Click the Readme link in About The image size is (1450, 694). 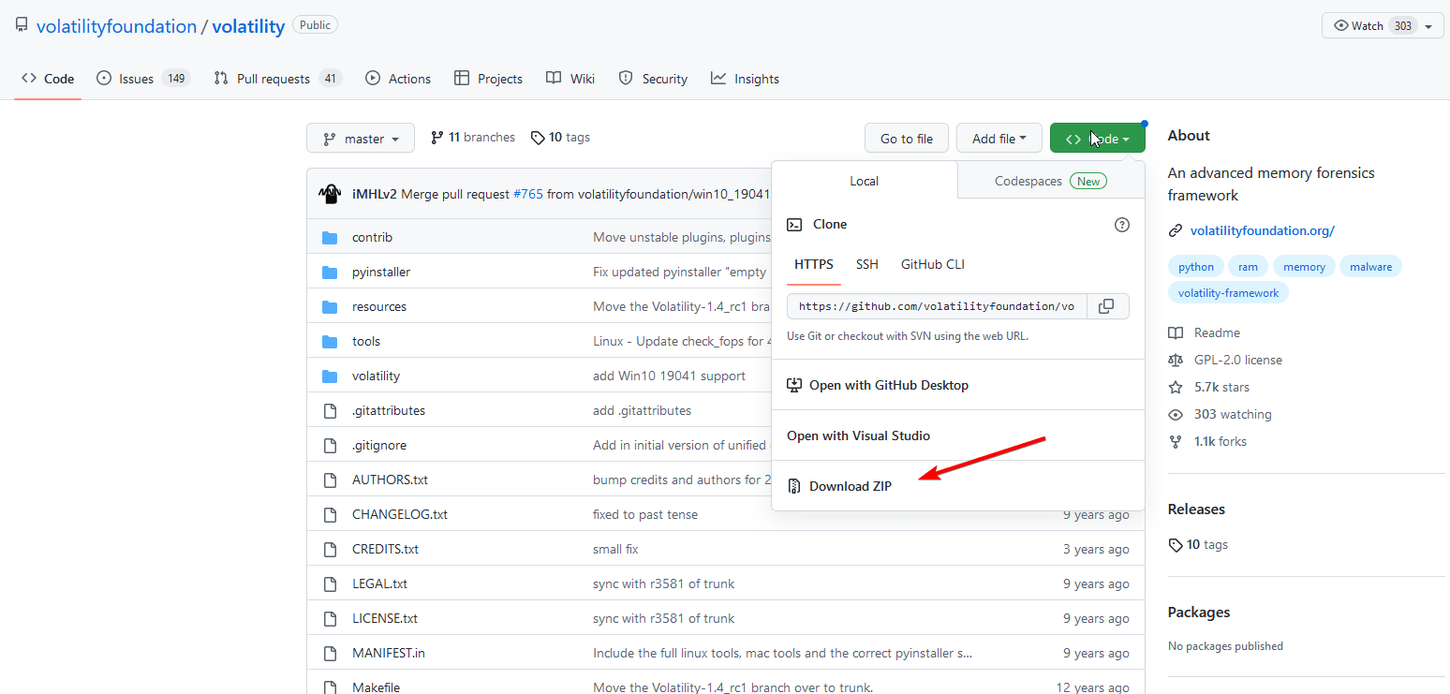tap(1217, 332)
